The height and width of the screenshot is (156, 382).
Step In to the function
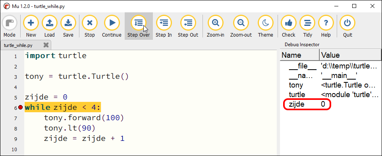164,26
